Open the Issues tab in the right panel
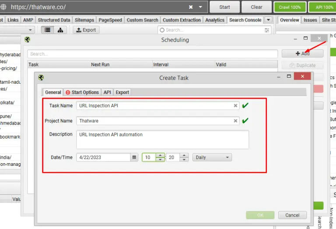Screen dimensions: 336x229 tap(310, 20)
